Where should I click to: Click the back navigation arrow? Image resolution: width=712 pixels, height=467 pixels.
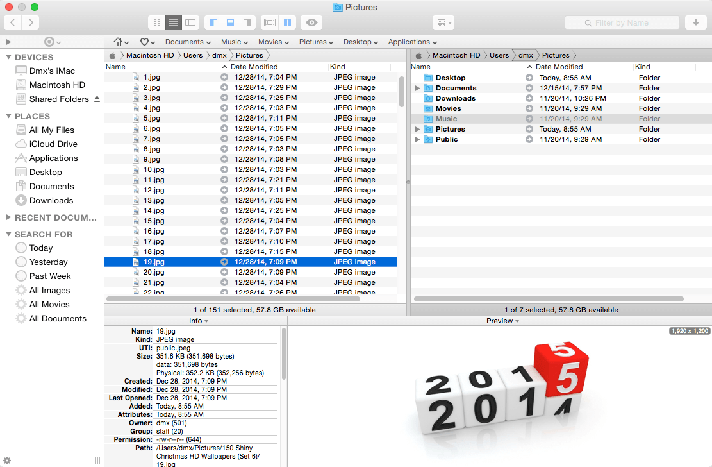pos(13,22)
